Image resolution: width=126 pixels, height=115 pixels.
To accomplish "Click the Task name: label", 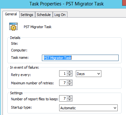I will (20, 57).
